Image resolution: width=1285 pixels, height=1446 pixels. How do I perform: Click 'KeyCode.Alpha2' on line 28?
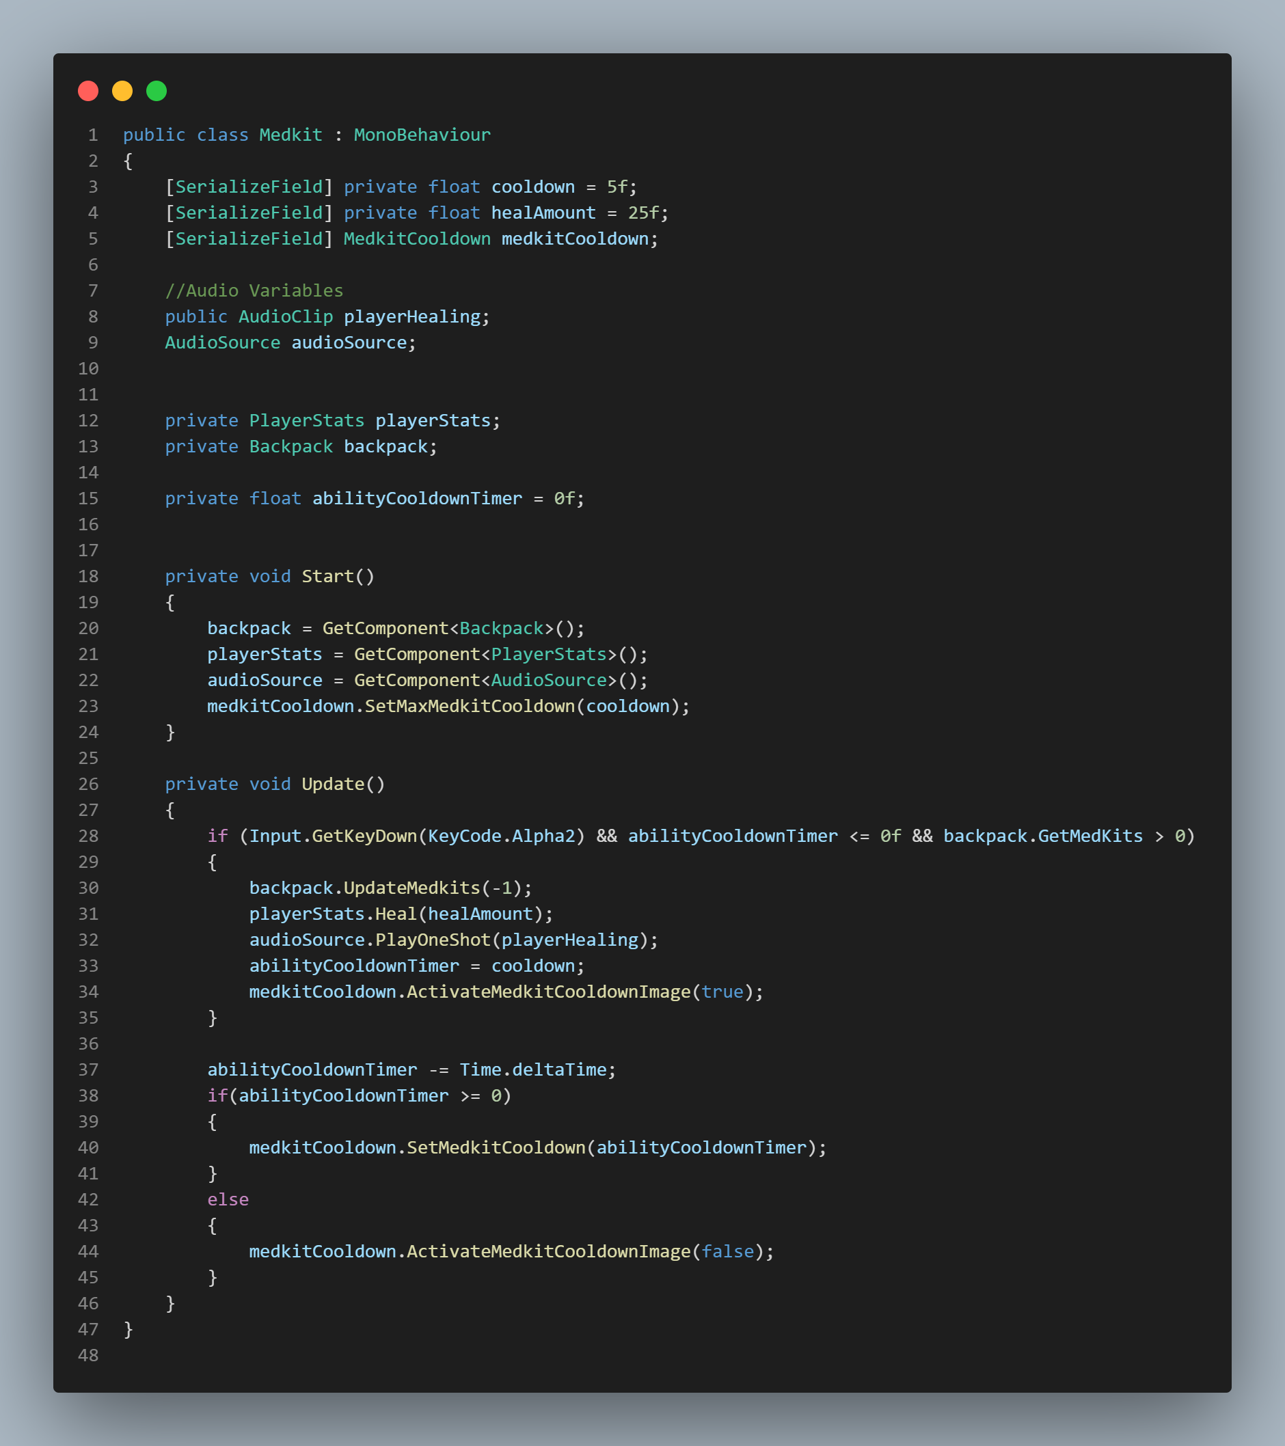click(x=502, y=836)
